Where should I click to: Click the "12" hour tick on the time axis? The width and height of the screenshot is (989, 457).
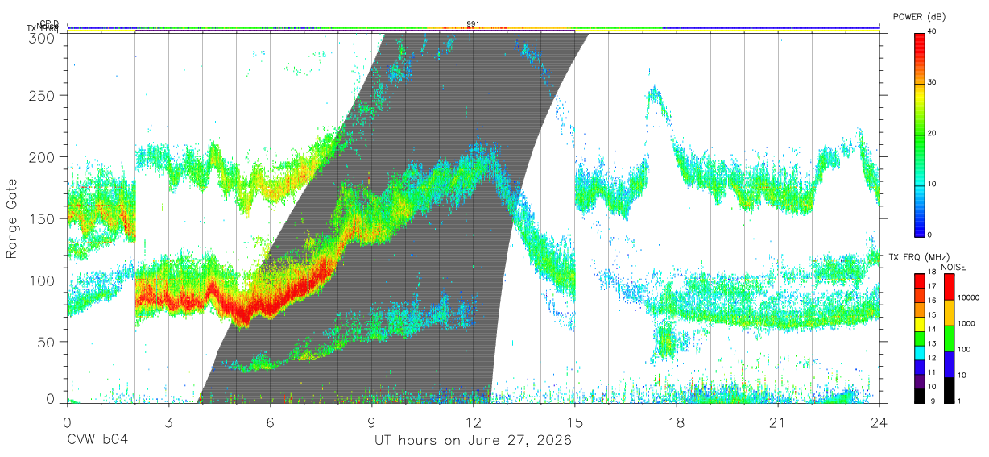(473, 422)
